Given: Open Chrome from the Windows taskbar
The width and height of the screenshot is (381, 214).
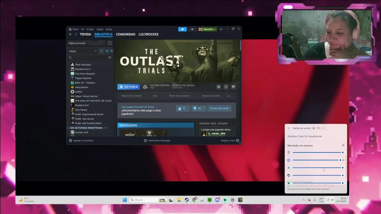Looking at the screenshot, I should pyautogui.click(x=194, y=200).
